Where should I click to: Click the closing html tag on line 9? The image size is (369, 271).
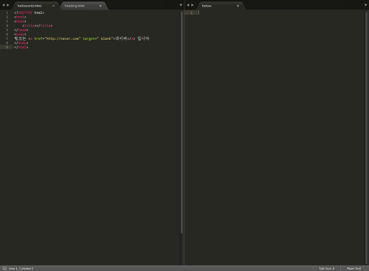tap(21, 47)
